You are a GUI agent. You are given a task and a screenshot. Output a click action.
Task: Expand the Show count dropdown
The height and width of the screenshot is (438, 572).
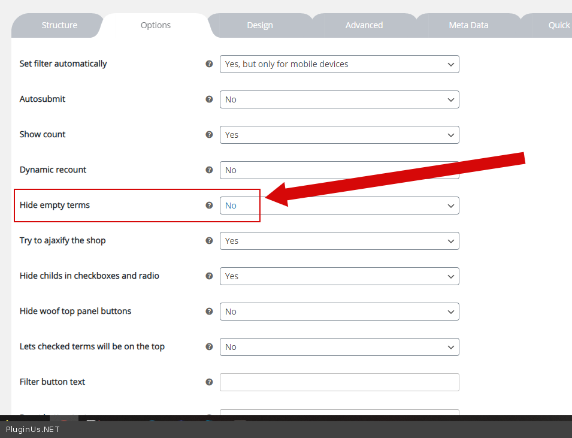coord(339,135)
